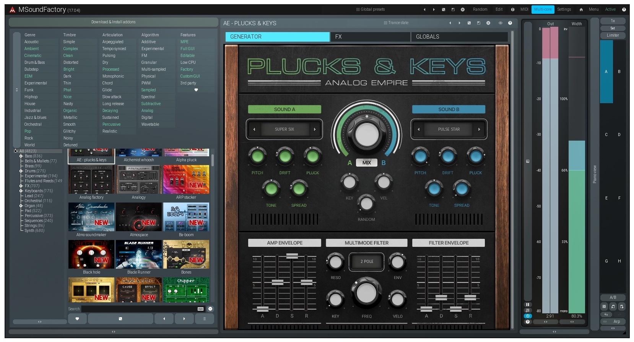Open the Trance state preset dropdown
The image size is (634, 342).
point(396,23)
